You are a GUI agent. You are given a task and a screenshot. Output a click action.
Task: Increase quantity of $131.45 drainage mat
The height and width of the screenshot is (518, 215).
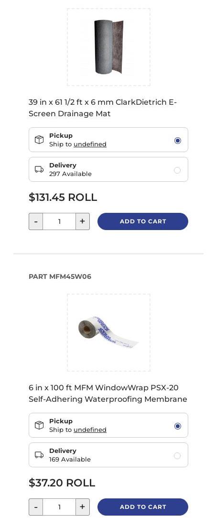(x=83, y=221)
